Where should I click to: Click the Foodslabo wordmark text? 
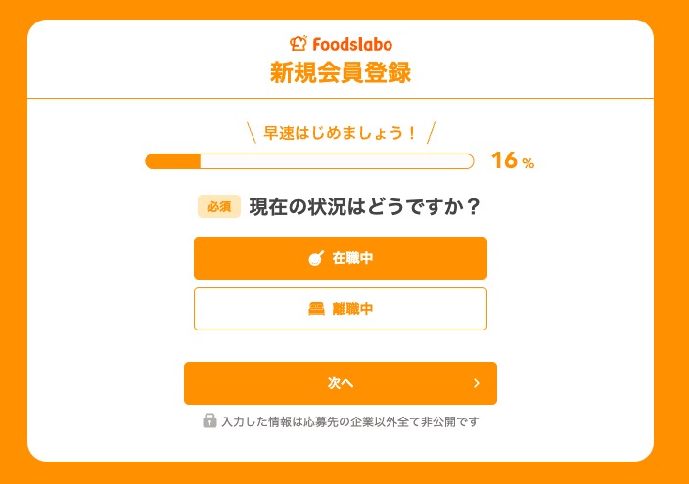point(352,44)
